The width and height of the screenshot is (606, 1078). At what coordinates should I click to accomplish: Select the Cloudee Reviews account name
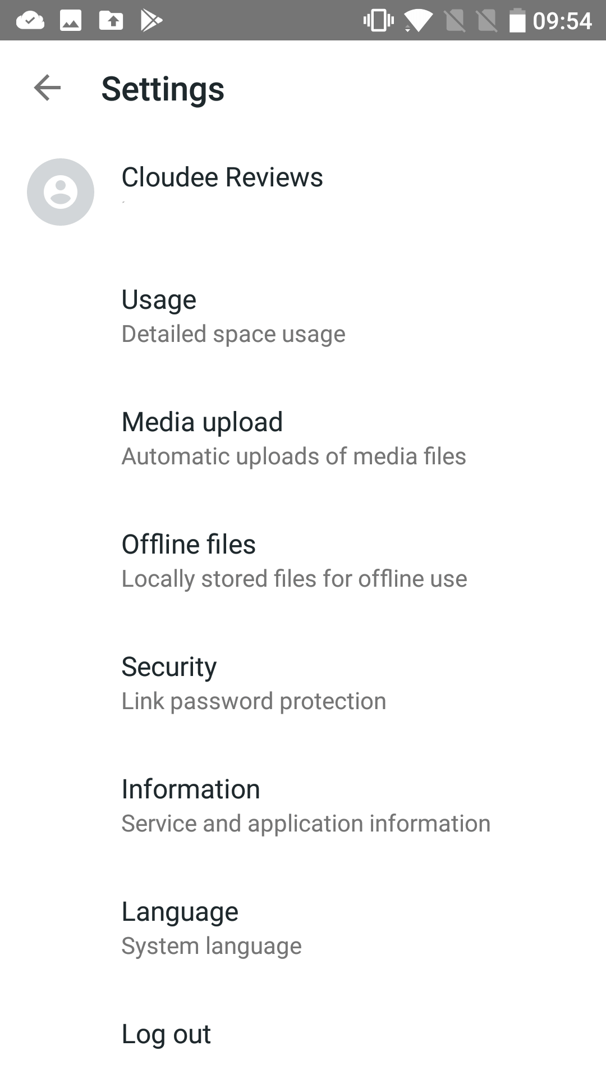(222, 177)
